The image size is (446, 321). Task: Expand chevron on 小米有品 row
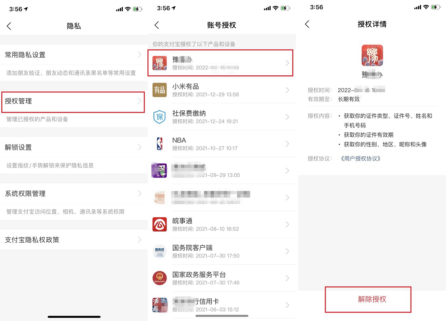tap(287, 90)
